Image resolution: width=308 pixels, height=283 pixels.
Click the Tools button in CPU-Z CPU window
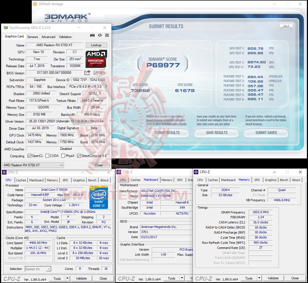point(57,278)
